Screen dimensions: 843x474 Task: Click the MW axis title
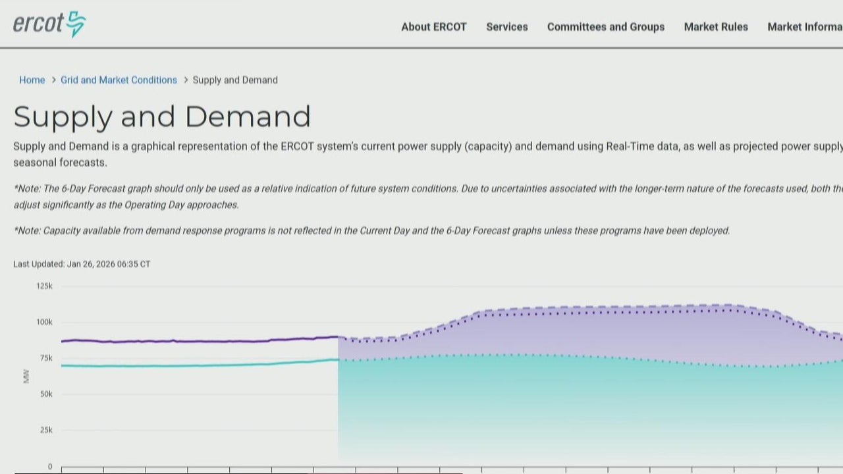point(26,377)
